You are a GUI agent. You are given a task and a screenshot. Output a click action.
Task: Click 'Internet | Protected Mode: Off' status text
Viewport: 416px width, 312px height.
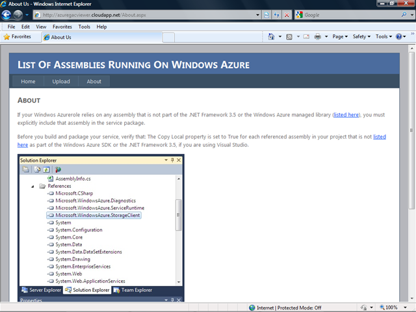pyautogui.click(x=289, y=307)
